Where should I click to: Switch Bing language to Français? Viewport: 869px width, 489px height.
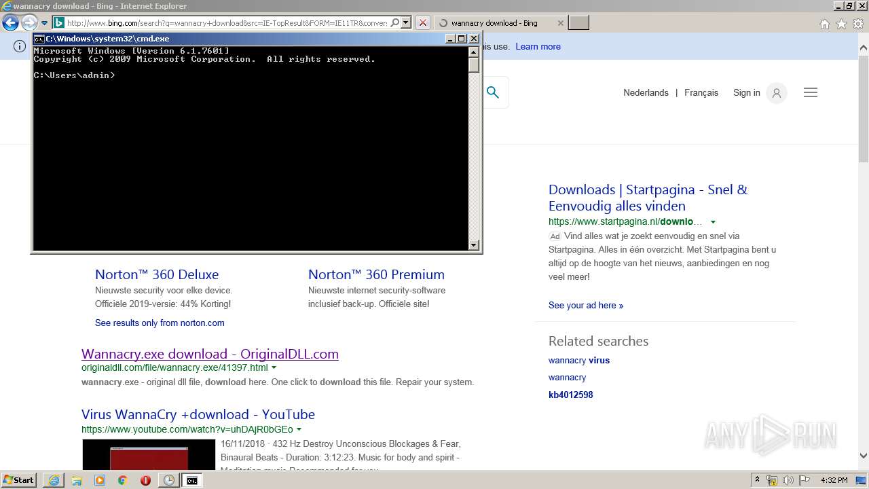[x=701, y=92]
